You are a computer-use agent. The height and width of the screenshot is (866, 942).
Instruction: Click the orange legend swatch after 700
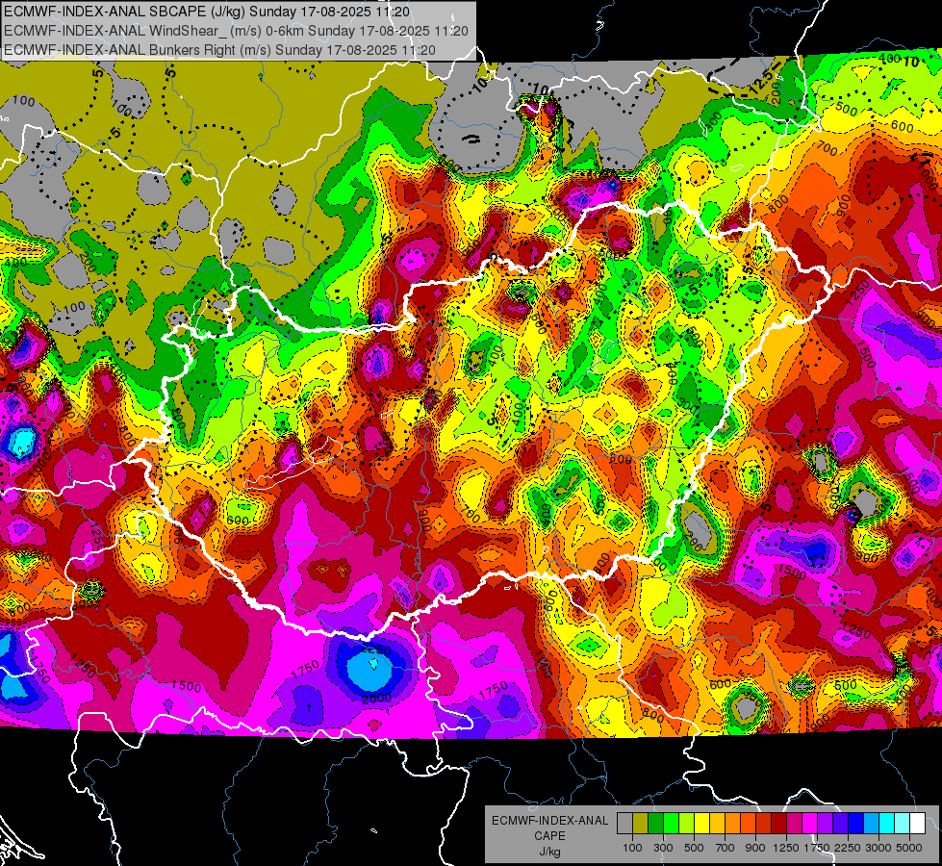[x=732, y=823]
